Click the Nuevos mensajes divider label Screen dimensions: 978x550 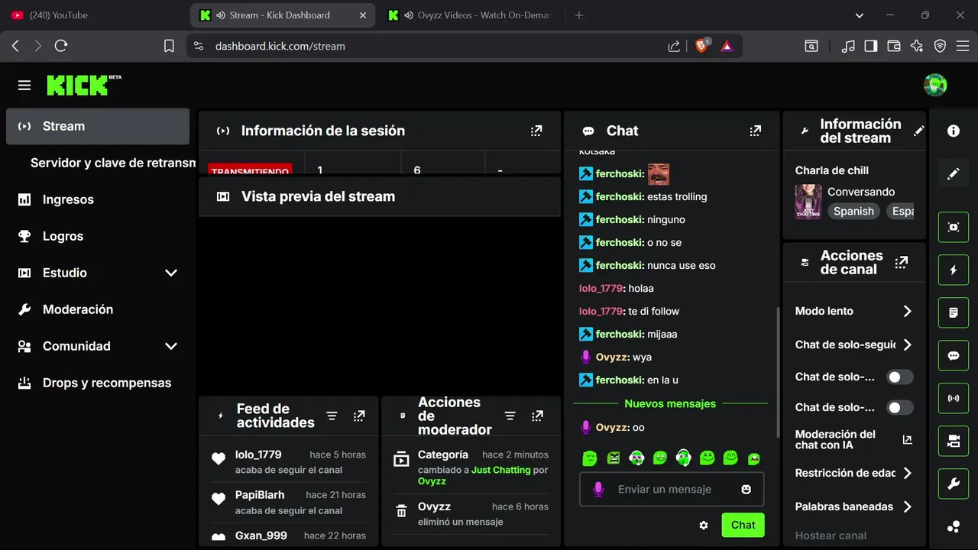670,403
